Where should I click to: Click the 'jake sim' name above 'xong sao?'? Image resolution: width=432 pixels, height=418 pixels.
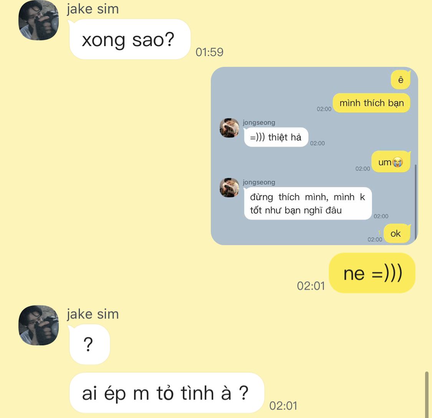[93, 9]
